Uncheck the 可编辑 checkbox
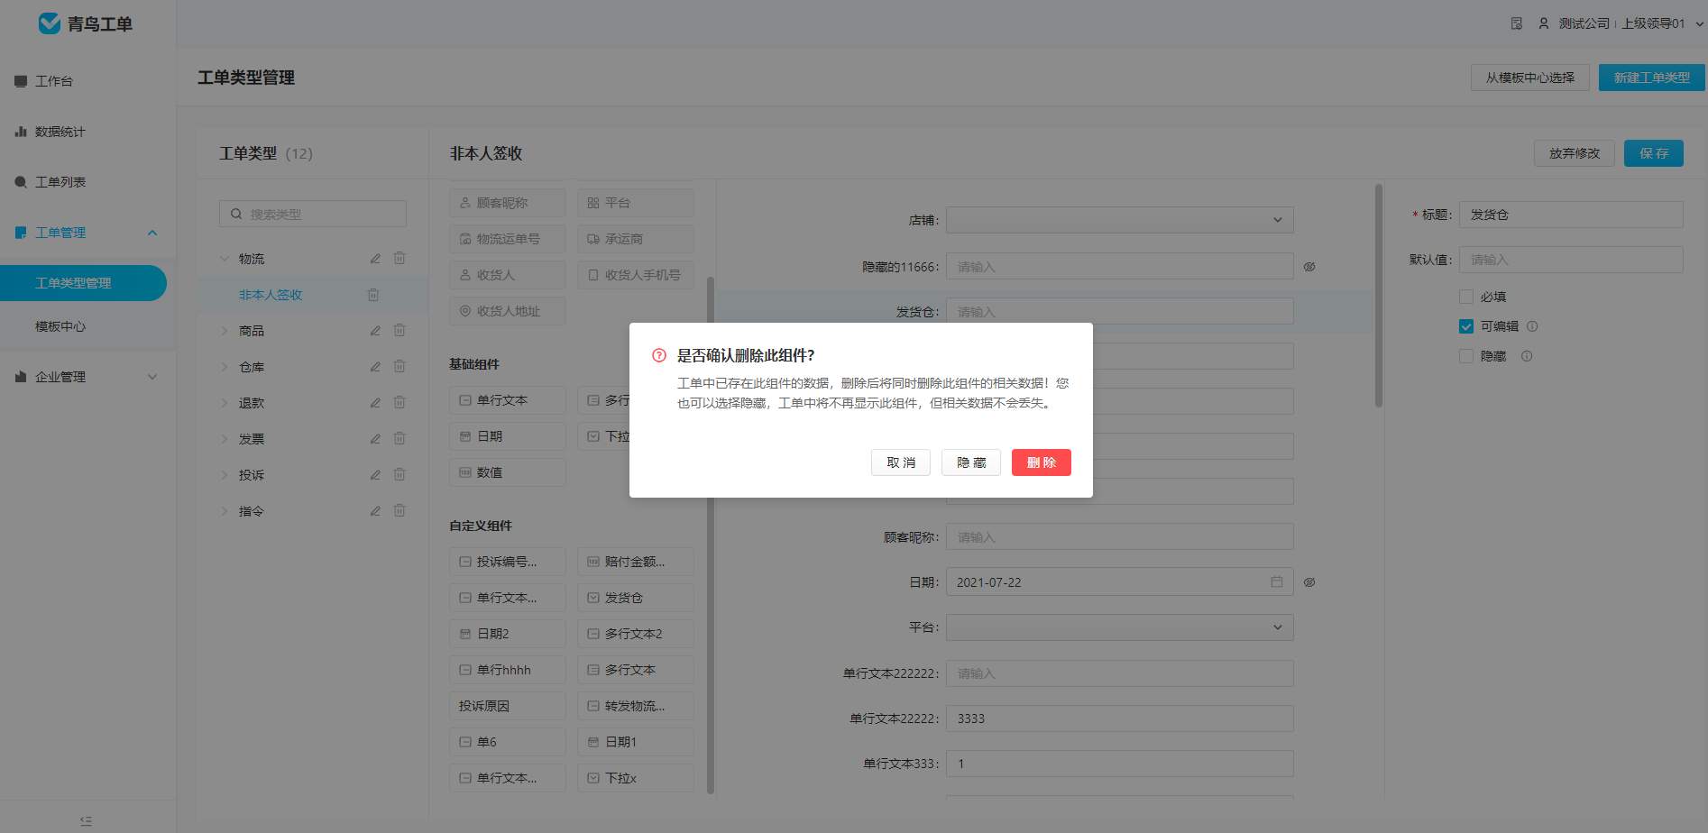 tap(1466, 326)
